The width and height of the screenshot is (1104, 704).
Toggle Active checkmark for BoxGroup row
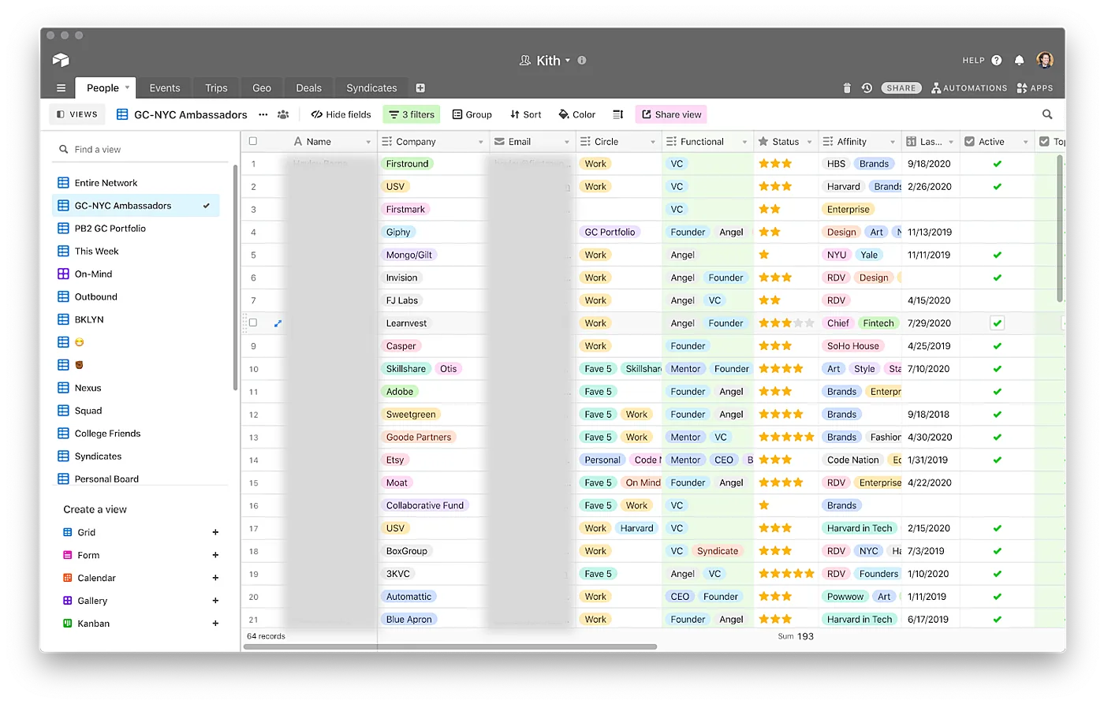click(998, 551)
